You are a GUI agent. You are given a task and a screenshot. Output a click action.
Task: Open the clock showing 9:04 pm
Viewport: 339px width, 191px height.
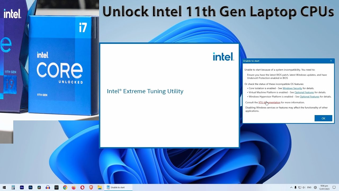pyautogui.click(x=324, y=187)
